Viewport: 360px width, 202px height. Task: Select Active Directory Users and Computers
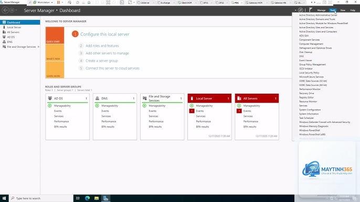[x=318, y=31]
